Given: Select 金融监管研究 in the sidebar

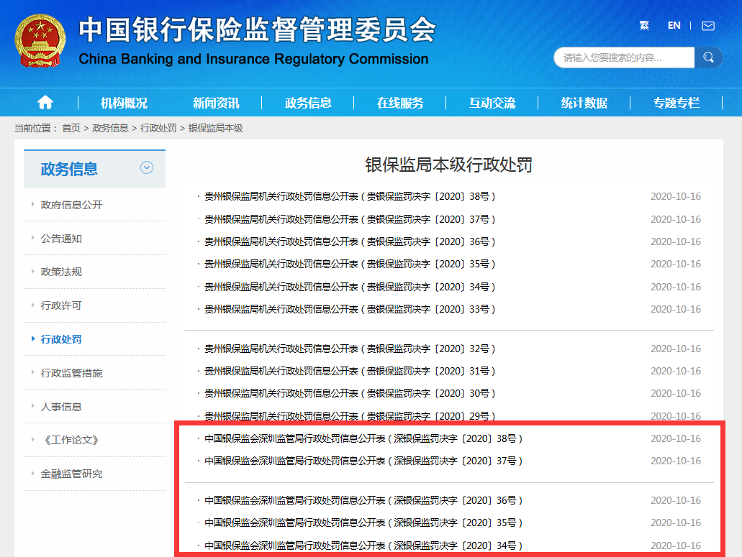Looking at the screenshot, I should point(71,474).
